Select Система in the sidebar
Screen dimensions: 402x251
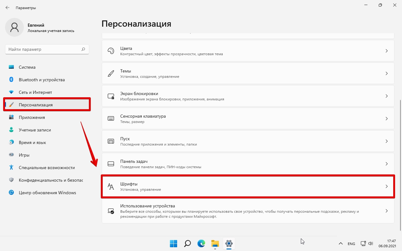coord(47,67)
